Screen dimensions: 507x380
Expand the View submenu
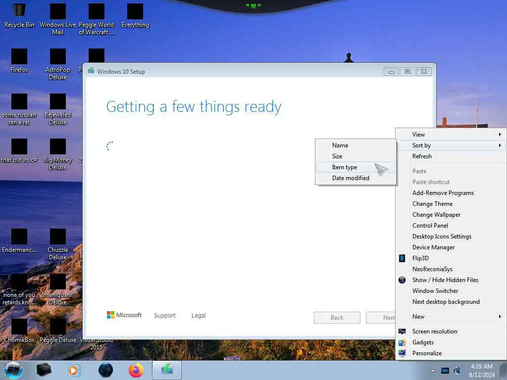pyautogui.click(x=451, y=135)
